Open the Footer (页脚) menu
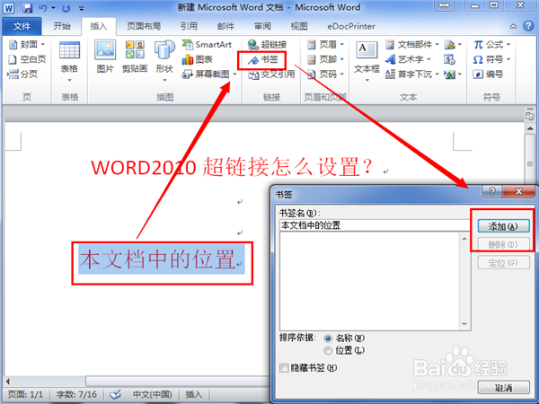 [325, 59]
